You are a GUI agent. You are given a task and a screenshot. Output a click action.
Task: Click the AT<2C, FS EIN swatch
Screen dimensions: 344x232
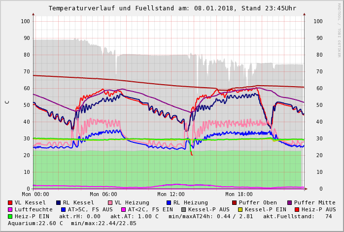[x=124, y=209]
